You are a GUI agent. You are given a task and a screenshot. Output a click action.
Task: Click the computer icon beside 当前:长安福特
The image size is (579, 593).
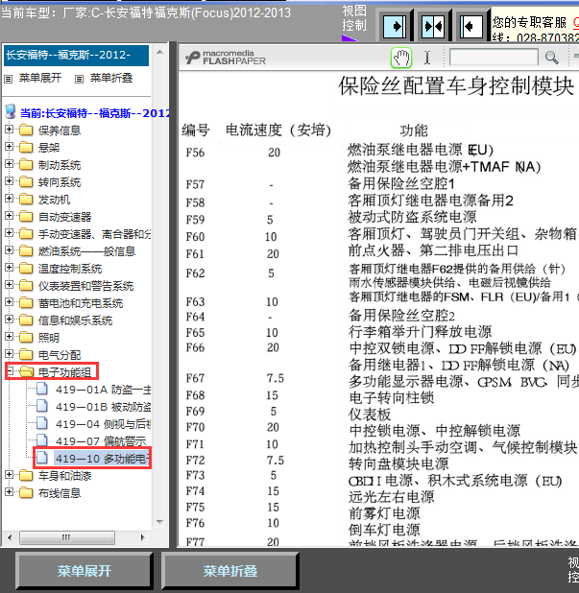[x=11, y=112]
